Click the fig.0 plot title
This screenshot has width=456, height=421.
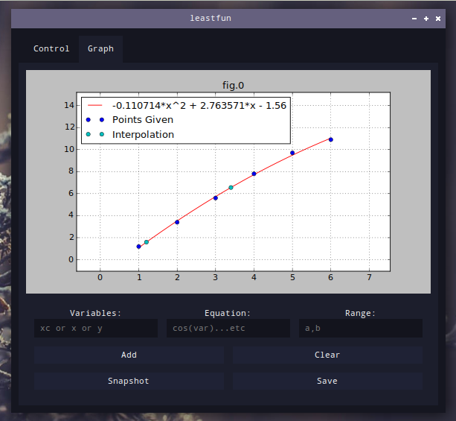(233, 86)
